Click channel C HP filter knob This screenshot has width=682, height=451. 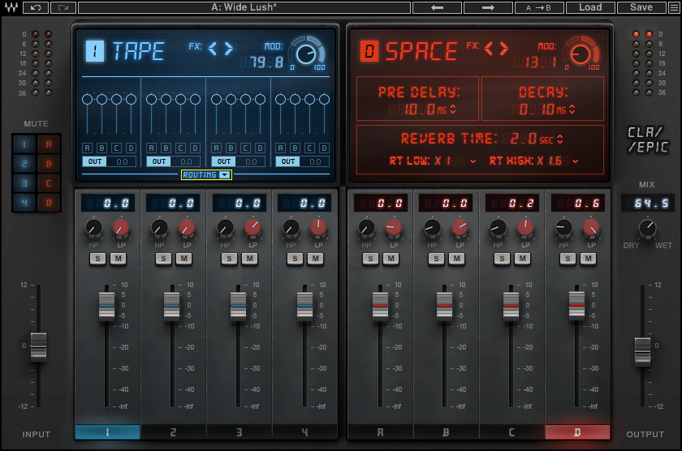pos(498,228)
